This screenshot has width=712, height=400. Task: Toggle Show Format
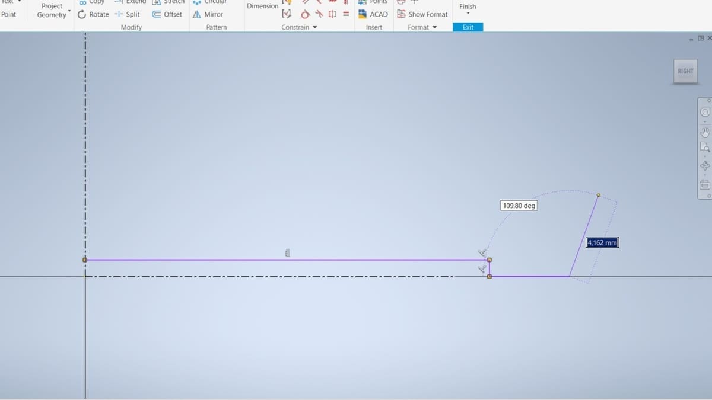(x=422, y=14)
